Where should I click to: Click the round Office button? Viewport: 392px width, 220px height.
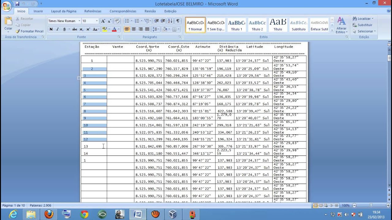coord(6,6)
